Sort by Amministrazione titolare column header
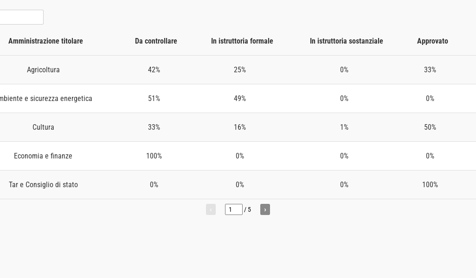 (45, 41)
